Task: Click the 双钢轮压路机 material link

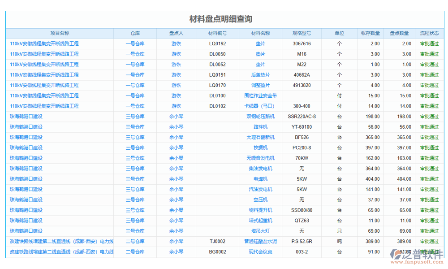Action: (260, 117)
